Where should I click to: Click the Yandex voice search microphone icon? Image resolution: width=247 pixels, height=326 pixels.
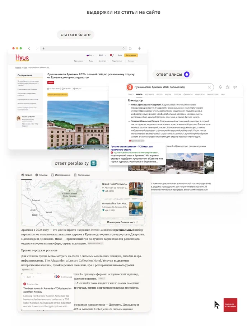[220, 87]
